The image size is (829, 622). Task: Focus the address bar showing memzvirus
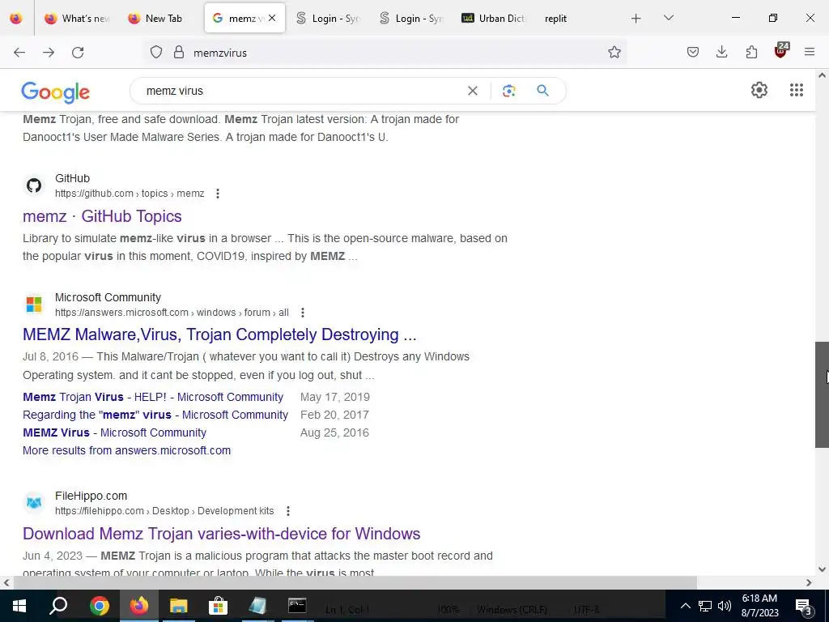(397, 53)
